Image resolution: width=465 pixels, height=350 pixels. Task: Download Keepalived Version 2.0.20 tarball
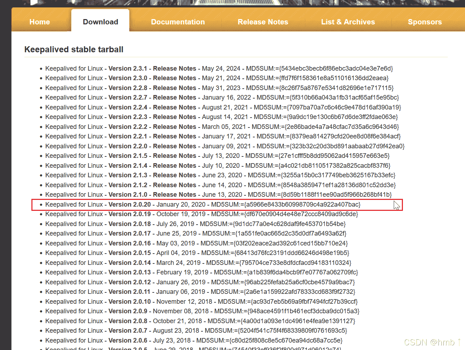pos(129,204)
